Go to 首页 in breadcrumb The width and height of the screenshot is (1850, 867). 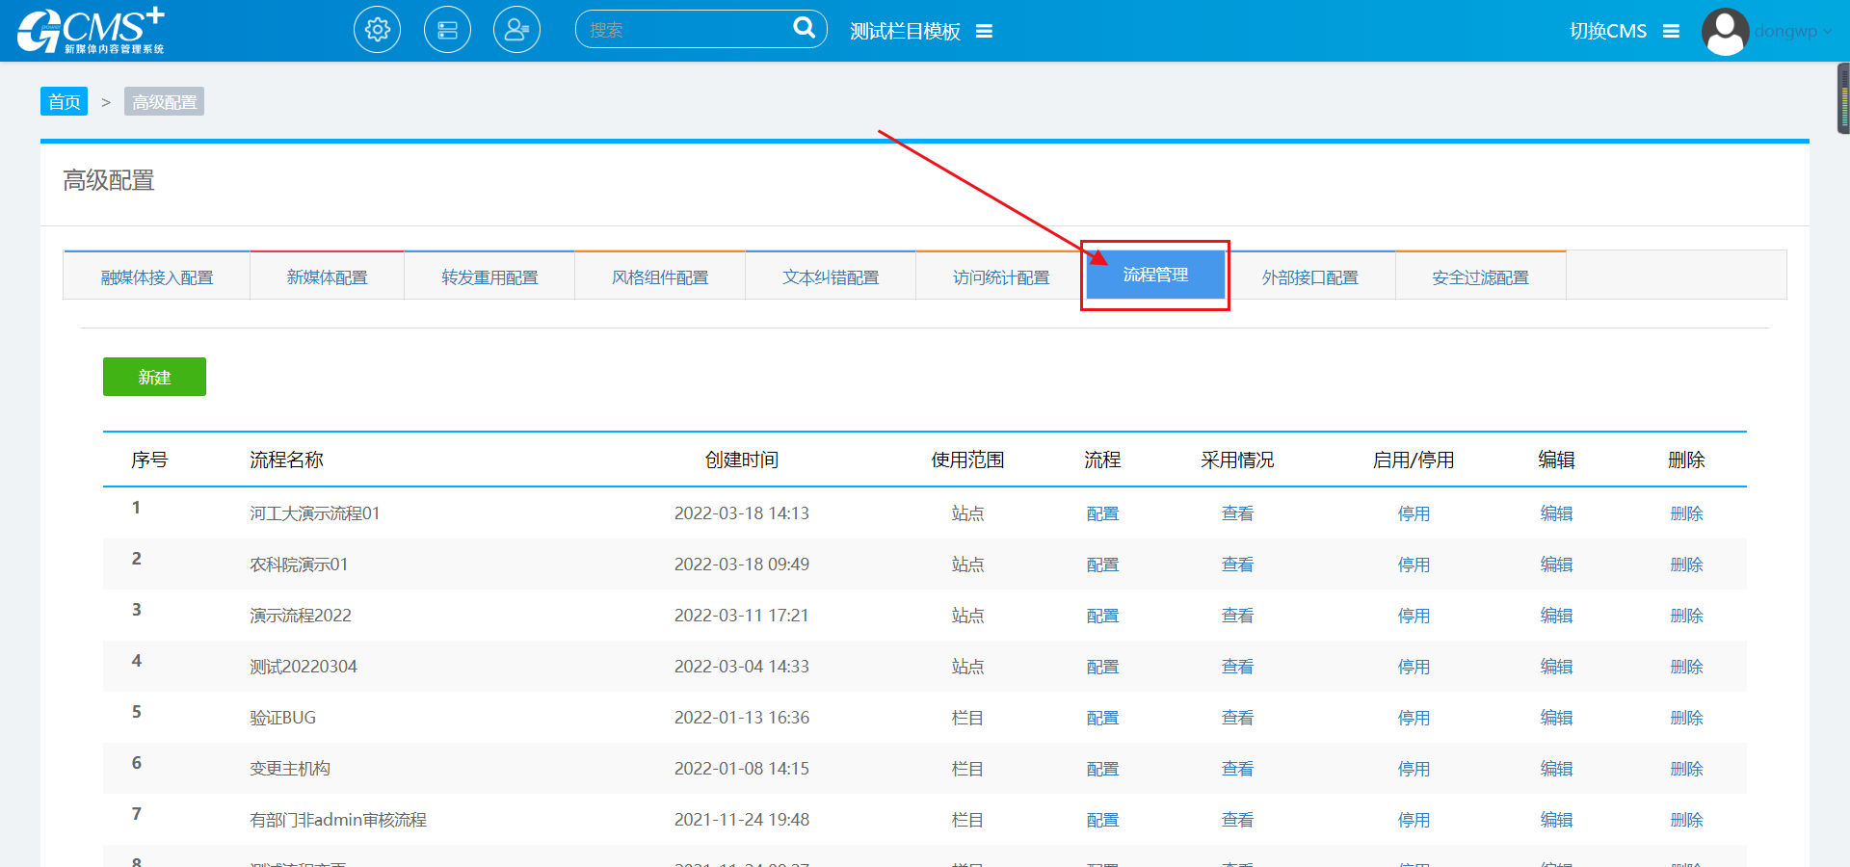64,102
